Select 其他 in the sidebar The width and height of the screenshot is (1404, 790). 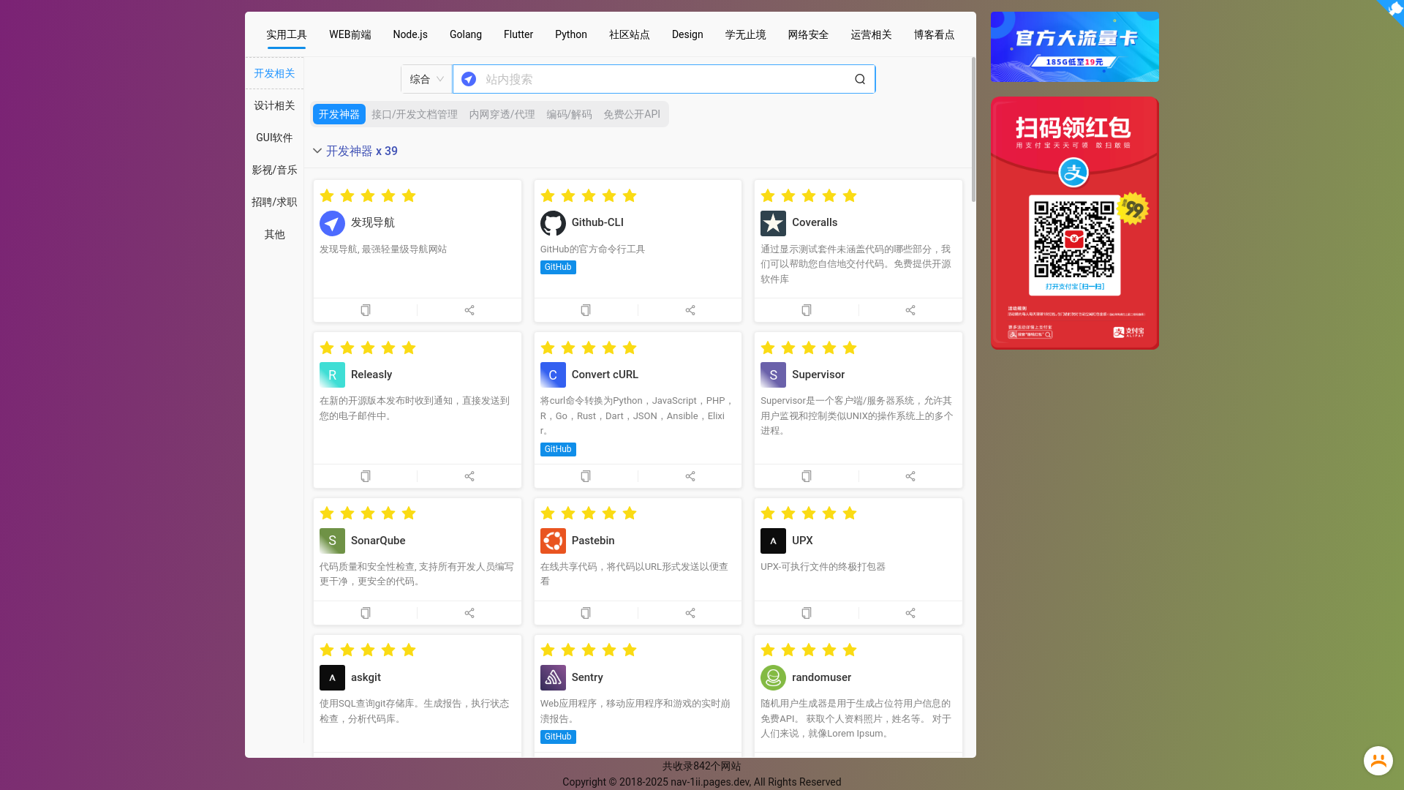coord(274,234)
